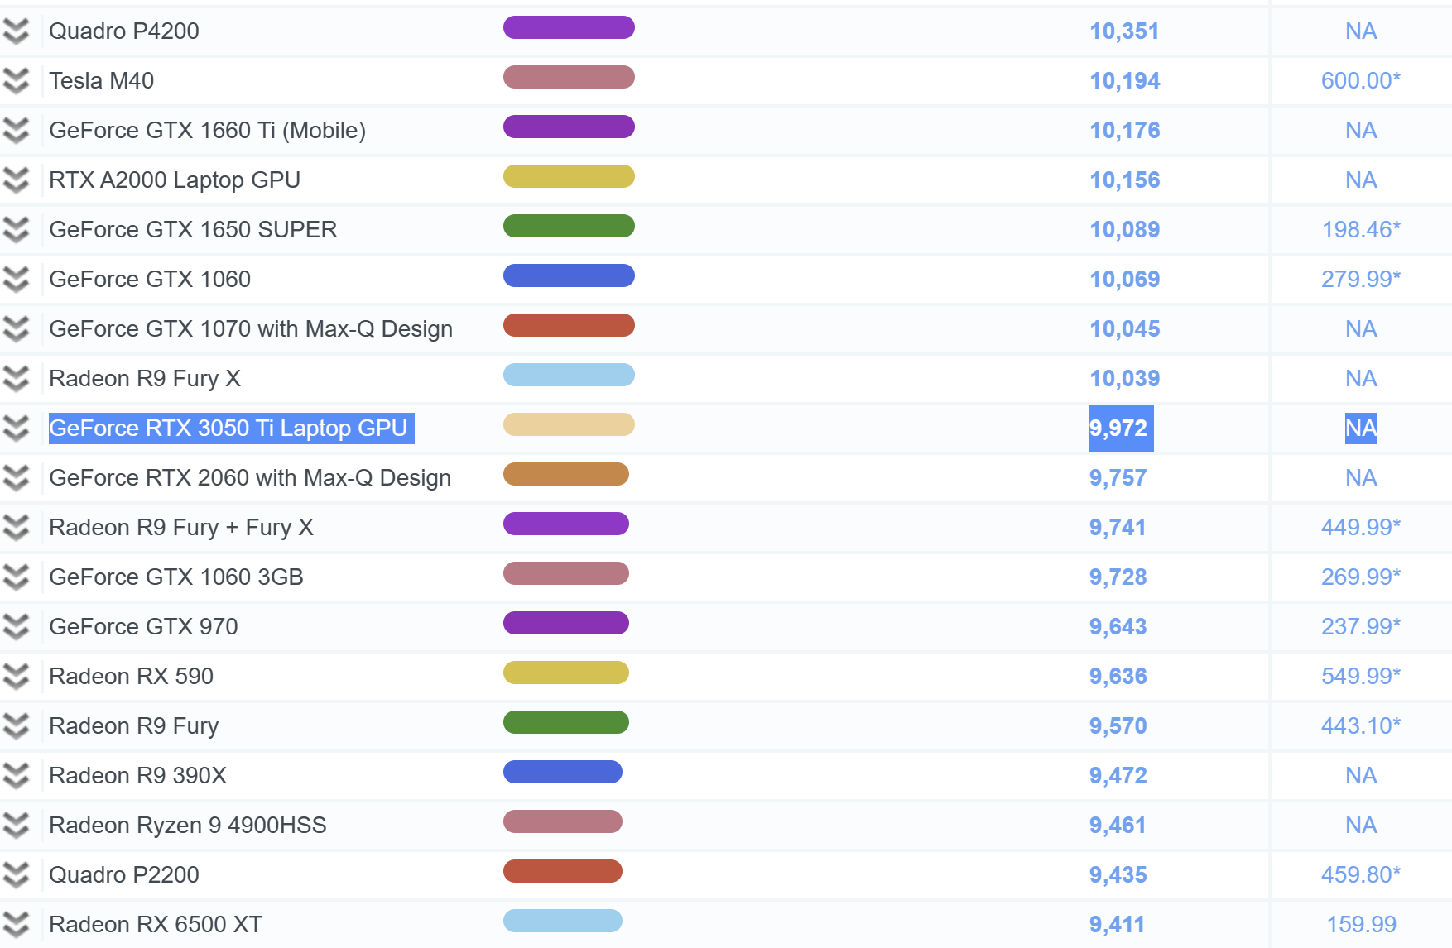
Task: Open the GeForce GTX 1060 link
Action: 150,280
